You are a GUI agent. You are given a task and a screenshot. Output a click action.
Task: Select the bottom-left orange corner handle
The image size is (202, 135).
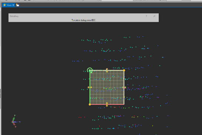(90, 104)
